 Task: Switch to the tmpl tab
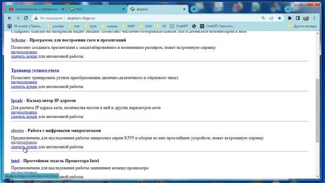[96, 9]
